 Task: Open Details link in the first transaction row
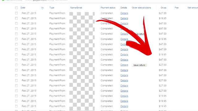tap(124, 13)
